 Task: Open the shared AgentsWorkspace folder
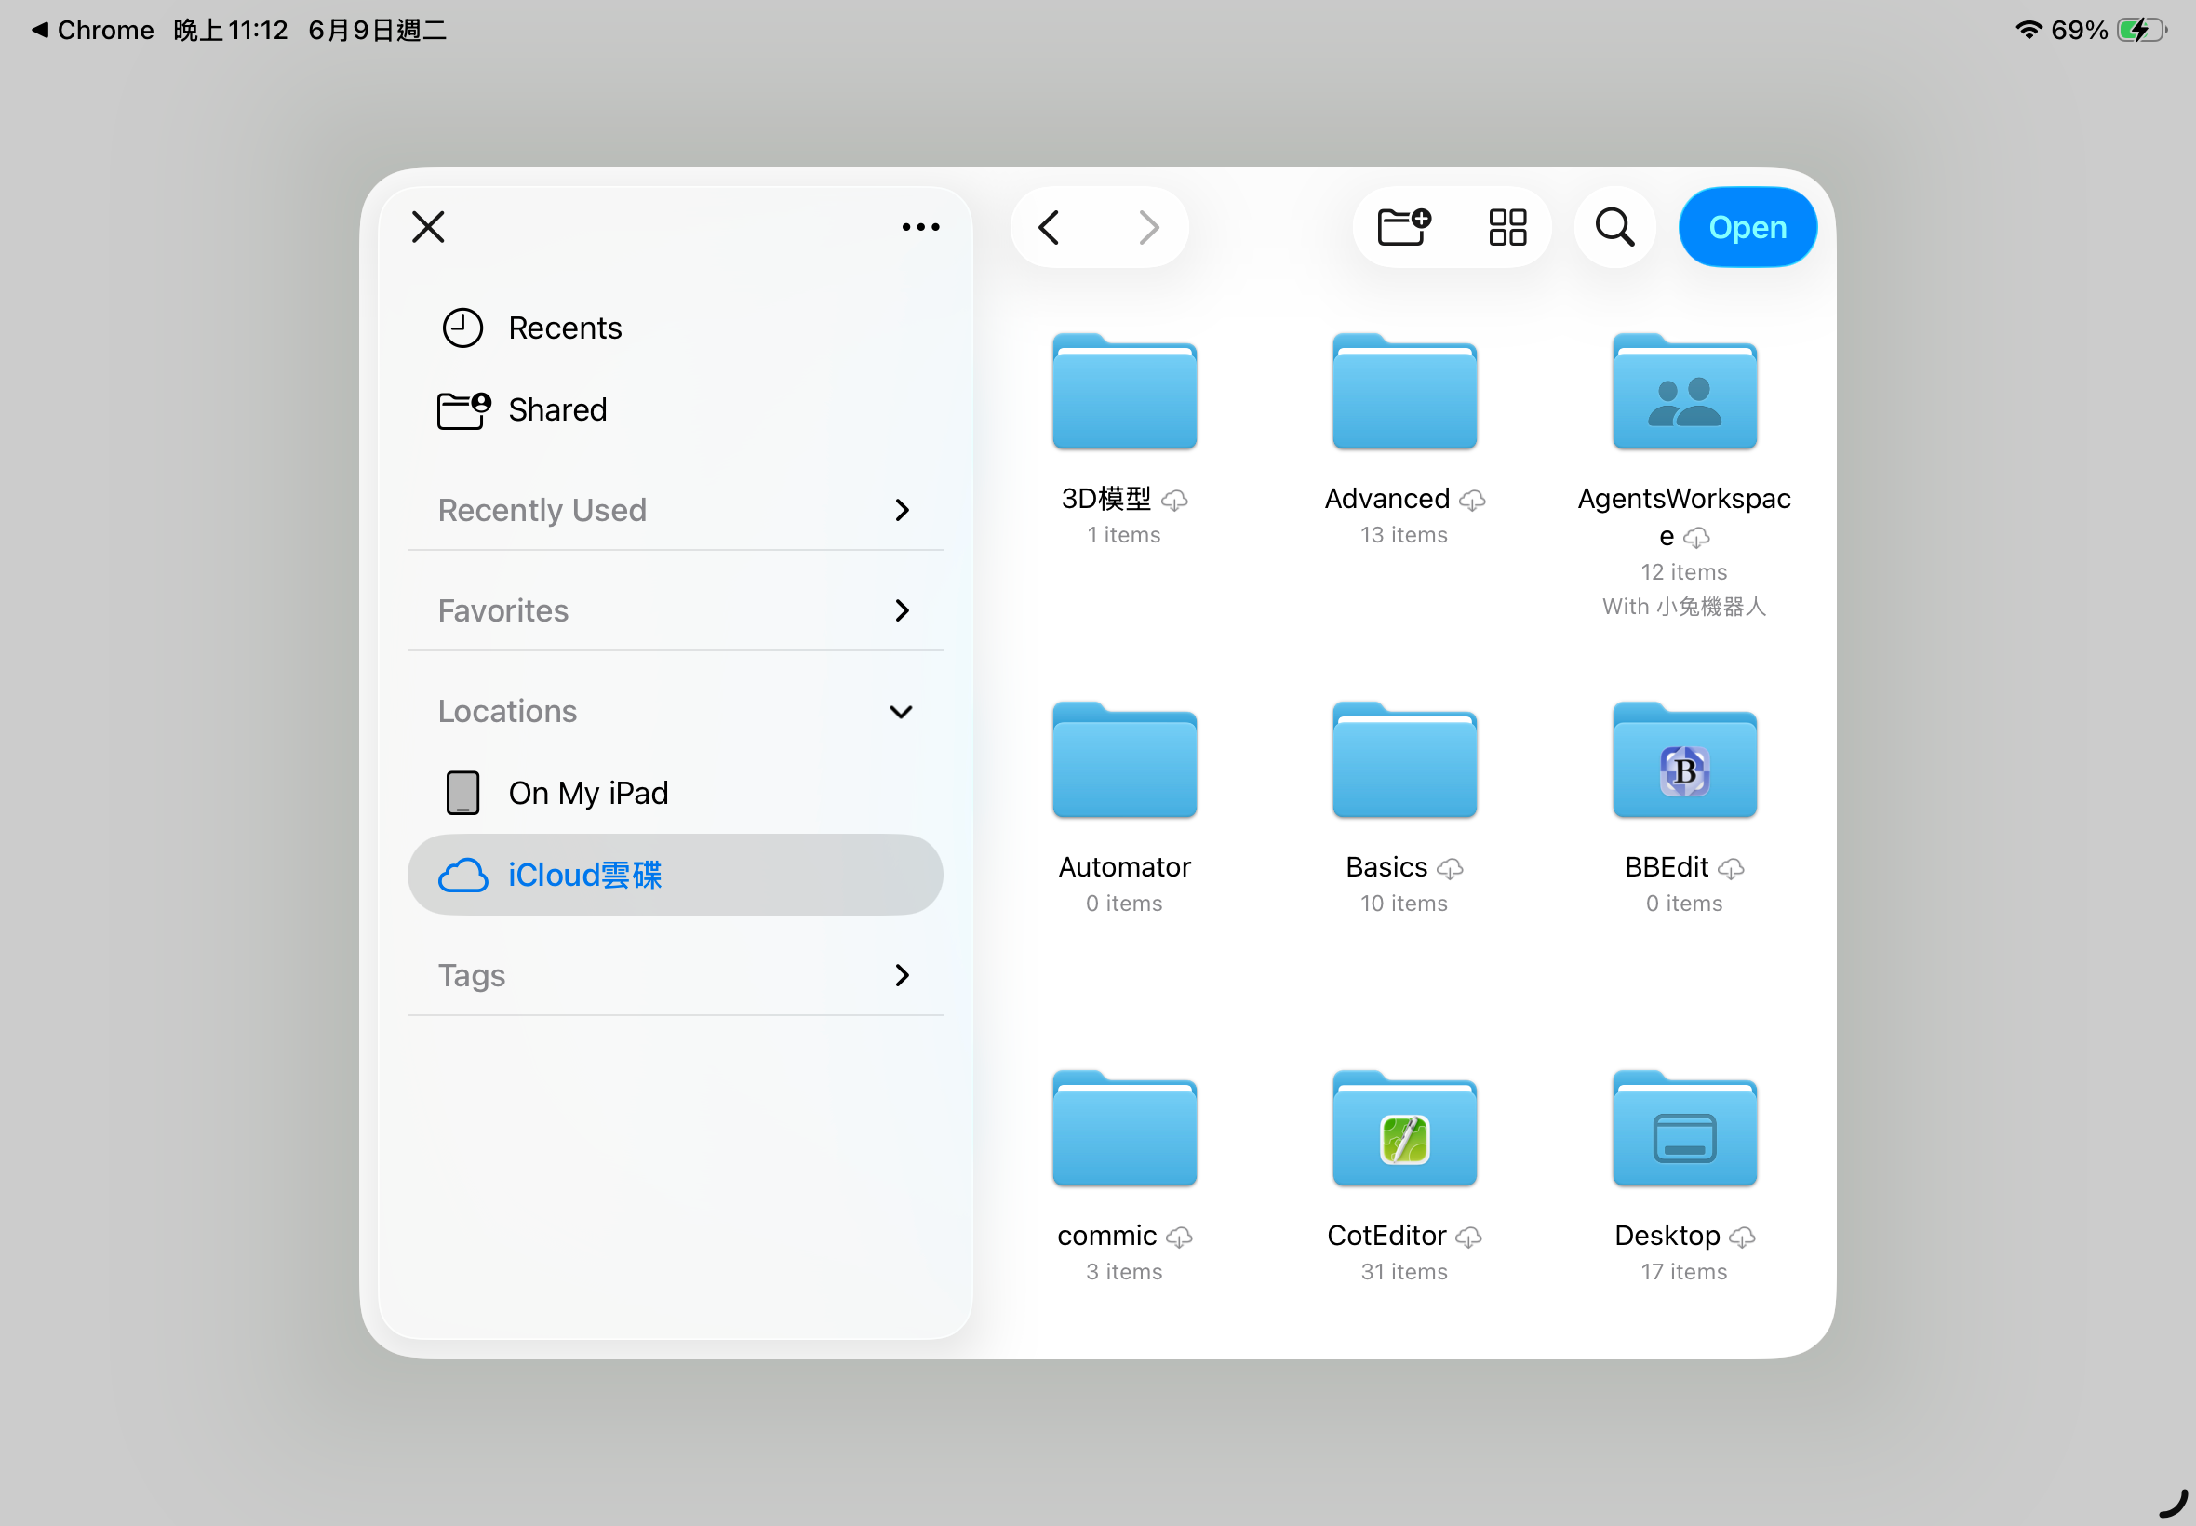click(x=1683, y=391)
